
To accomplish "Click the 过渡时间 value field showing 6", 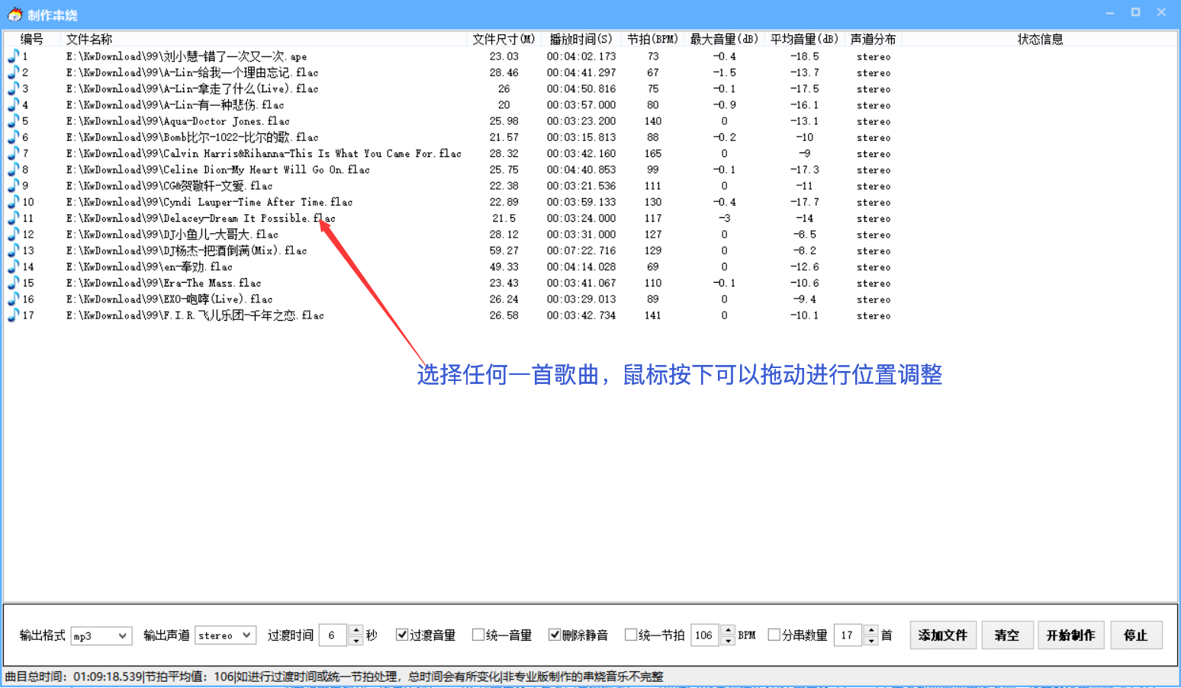I will [x=333, y=635].
